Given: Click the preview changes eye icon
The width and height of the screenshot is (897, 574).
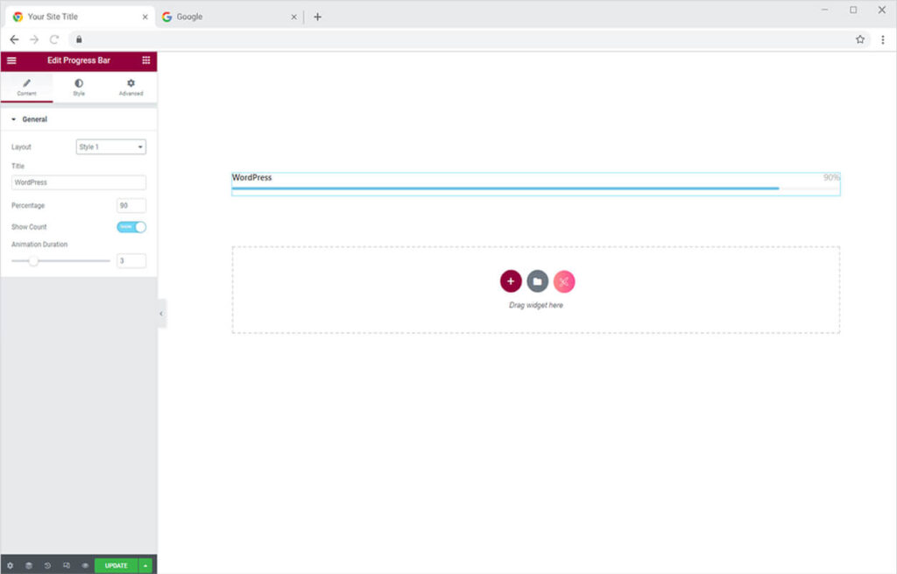Looking at the screenshot, I should pos(85,565).
